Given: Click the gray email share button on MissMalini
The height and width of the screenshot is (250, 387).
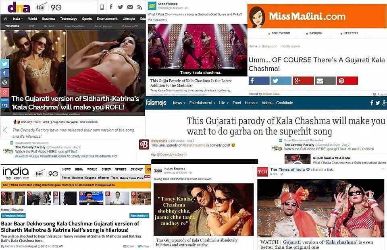Looking at the screenshot, I should pyautogui.click(x=325, y=81).
